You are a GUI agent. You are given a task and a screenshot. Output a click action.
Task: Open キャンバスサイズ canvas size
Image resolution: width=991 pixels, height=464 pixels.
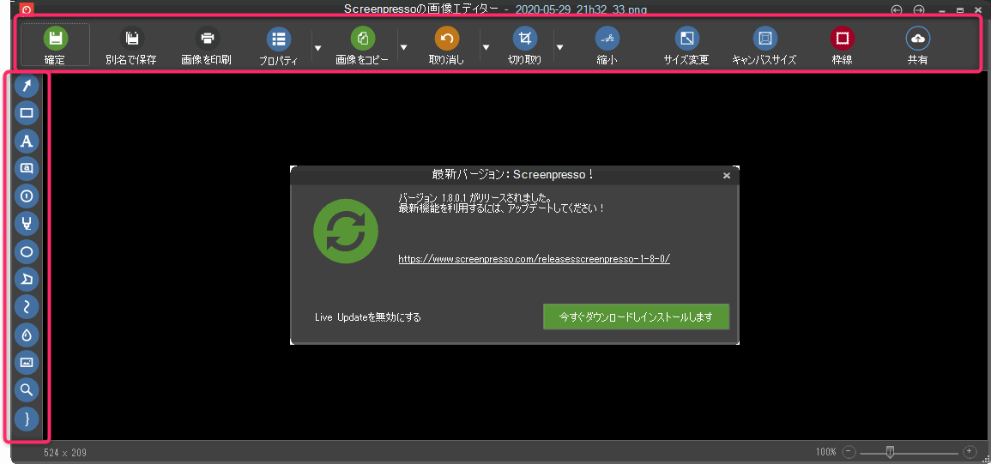pos(764,45)
